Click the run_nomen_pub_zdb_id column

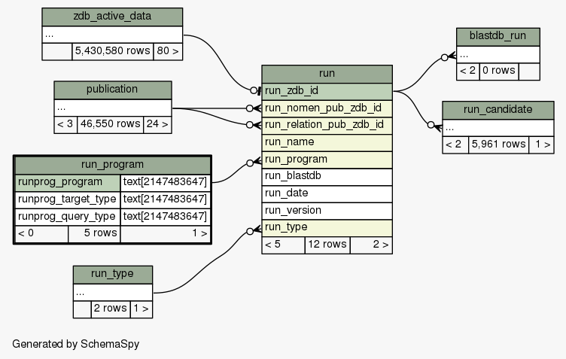(x=327, y=108)
